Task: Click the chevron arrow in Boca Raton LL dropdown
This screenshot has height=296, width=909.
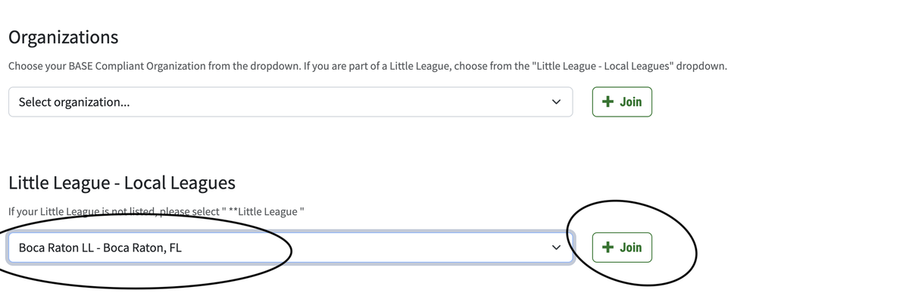Action: pyautogui.click(x=556, y=248)
